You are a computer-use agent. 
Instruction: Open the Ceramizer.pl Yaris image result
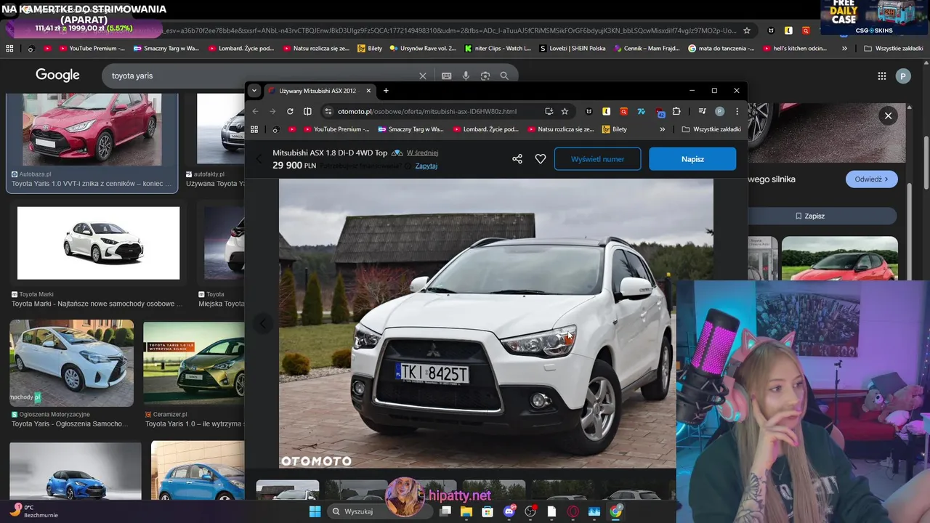(x=194, y=363)
